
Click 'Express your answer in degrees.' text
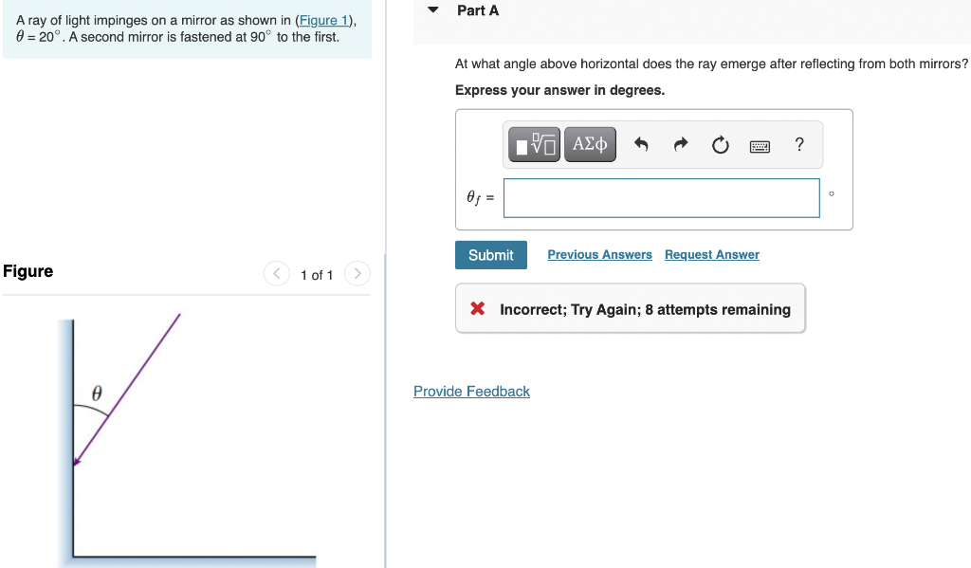pos(559,90)
